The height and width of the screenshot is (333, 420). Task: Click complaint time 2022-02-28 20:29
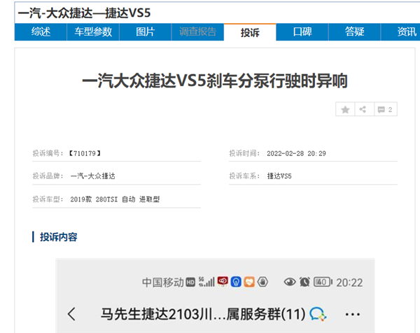296,153
